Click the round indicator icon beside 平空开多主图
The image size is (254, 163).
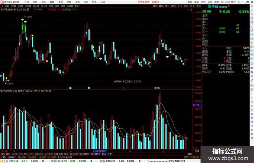[15, 10]
